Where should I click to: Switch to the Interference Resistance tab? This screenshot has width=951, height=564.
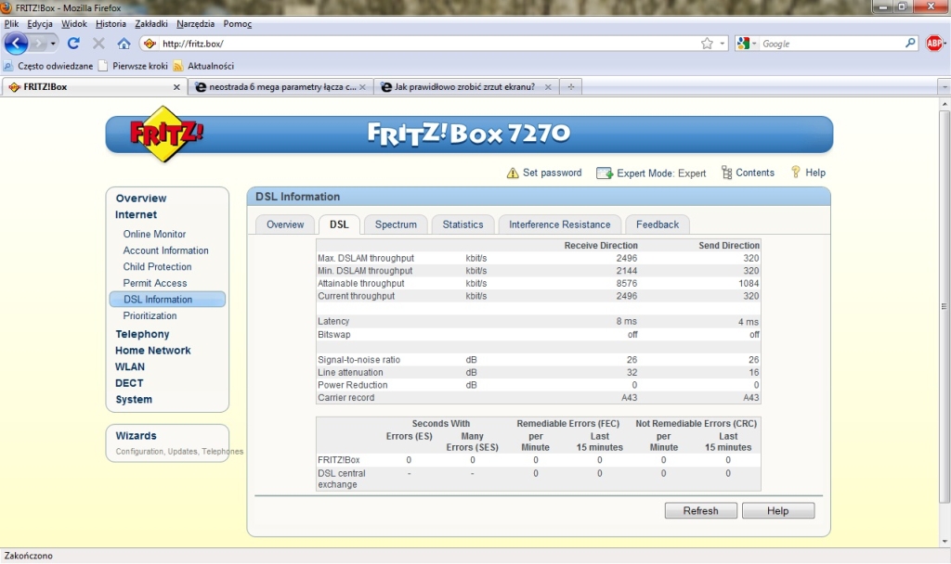click(560, 224)
